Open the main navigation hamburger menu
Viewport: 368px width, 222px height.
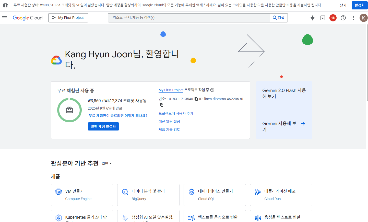(4, 18)
